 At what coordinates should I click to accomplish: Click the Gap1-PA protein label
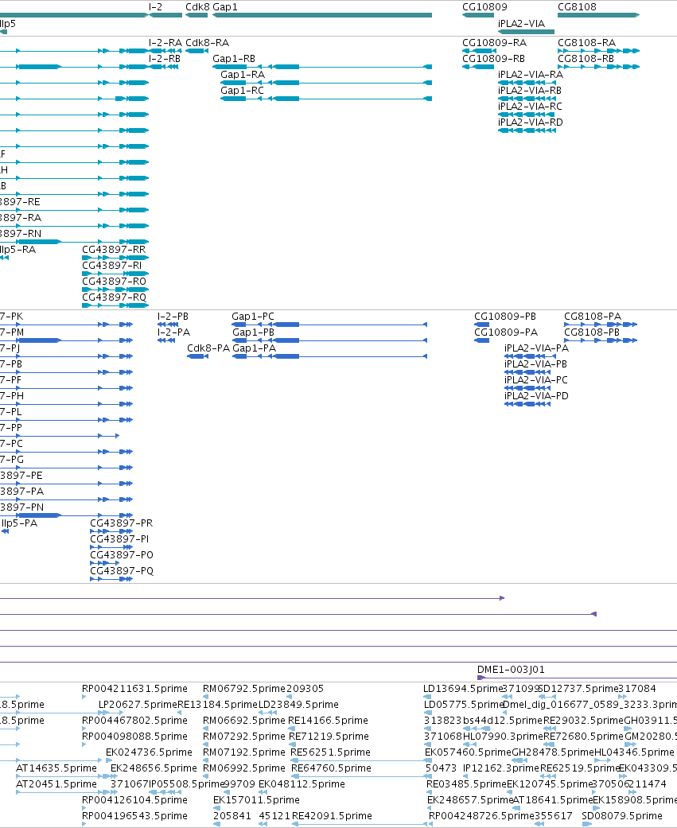click(254, 348)
